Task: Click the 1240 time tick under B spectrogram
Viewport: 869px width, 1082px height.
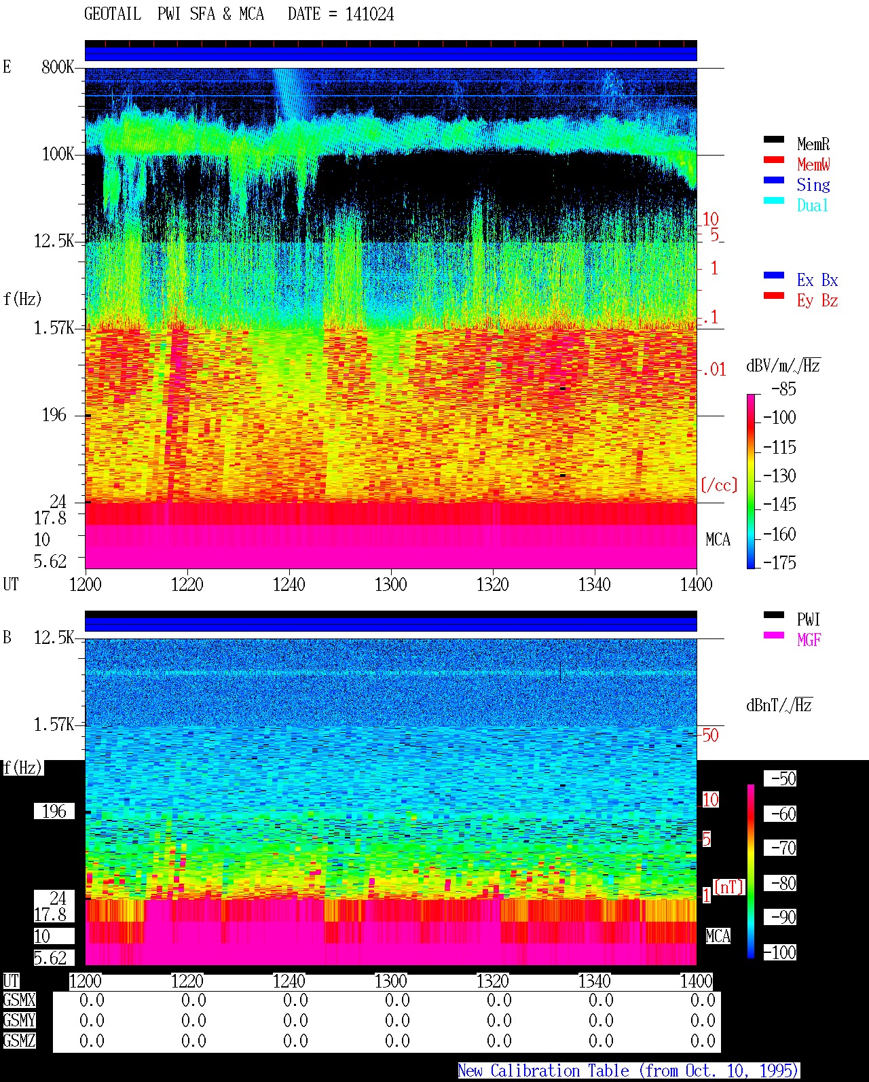Action: tap(289, 981)
